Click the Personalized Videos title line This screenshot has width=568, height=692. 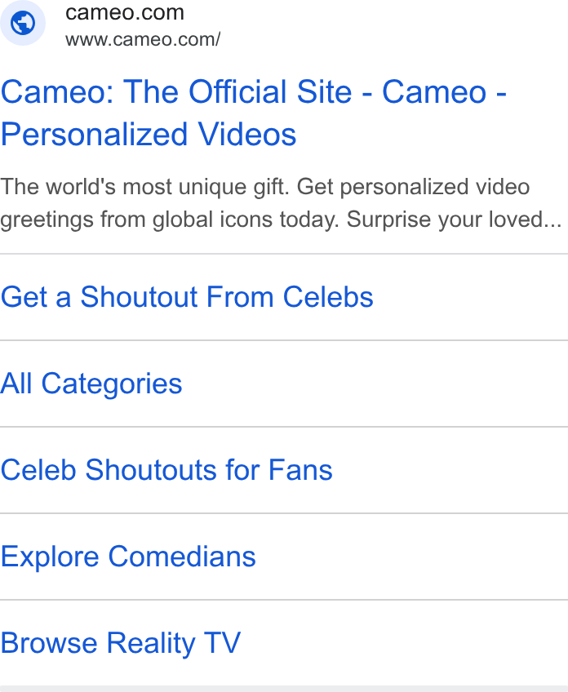pos(149,134)
